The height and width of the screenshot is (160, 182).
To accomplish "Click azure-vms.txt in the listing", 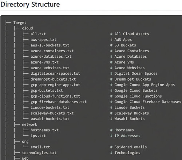I will pos(44,62).
